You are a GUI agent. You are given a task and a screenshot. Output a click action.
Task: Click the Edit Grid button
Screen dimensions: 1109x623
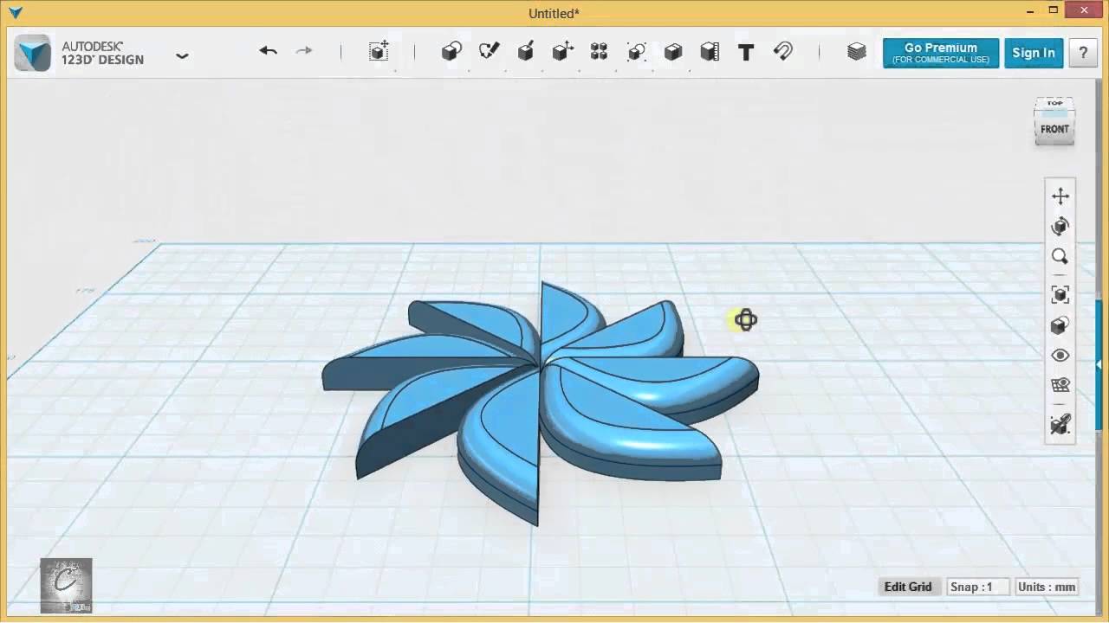907,587
